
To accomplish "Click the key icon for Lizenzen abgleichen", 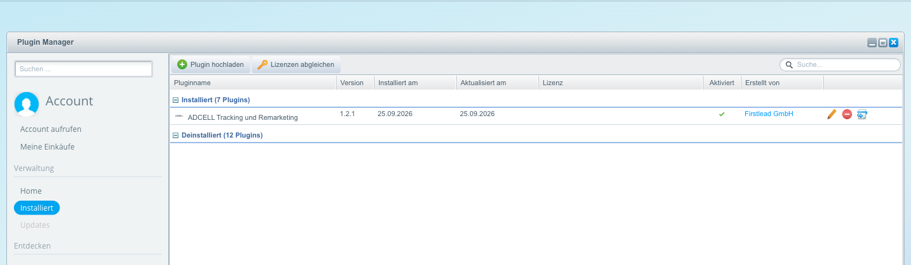I will [x=263, y=64].
